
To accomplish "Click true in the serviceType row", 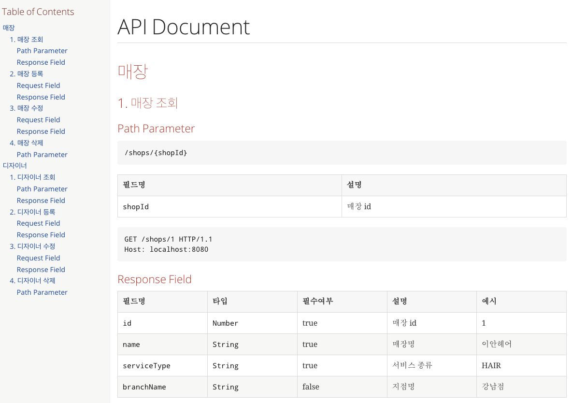I will point(342,365).
